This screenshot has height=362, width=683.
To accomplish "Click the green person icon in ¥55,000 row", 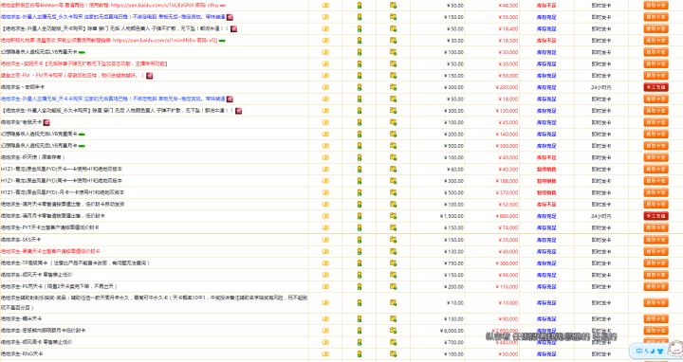I will (x=360, y=17).
